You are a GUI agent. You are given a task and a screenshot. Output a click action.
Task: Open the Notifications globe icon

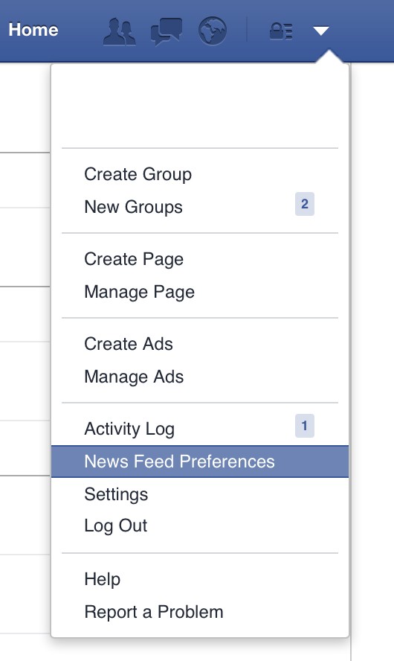pyautogui.click(x=213, y=31)
